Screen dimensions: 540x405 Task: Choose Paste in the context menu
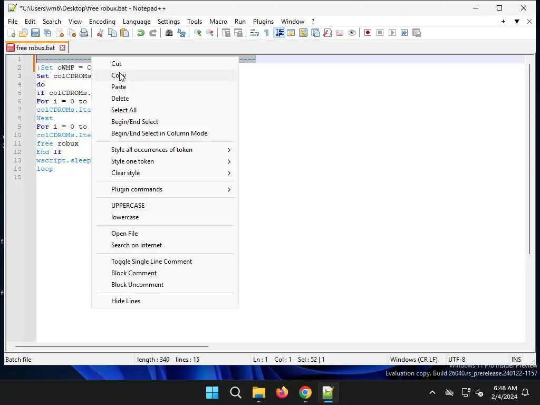[165, 87]
